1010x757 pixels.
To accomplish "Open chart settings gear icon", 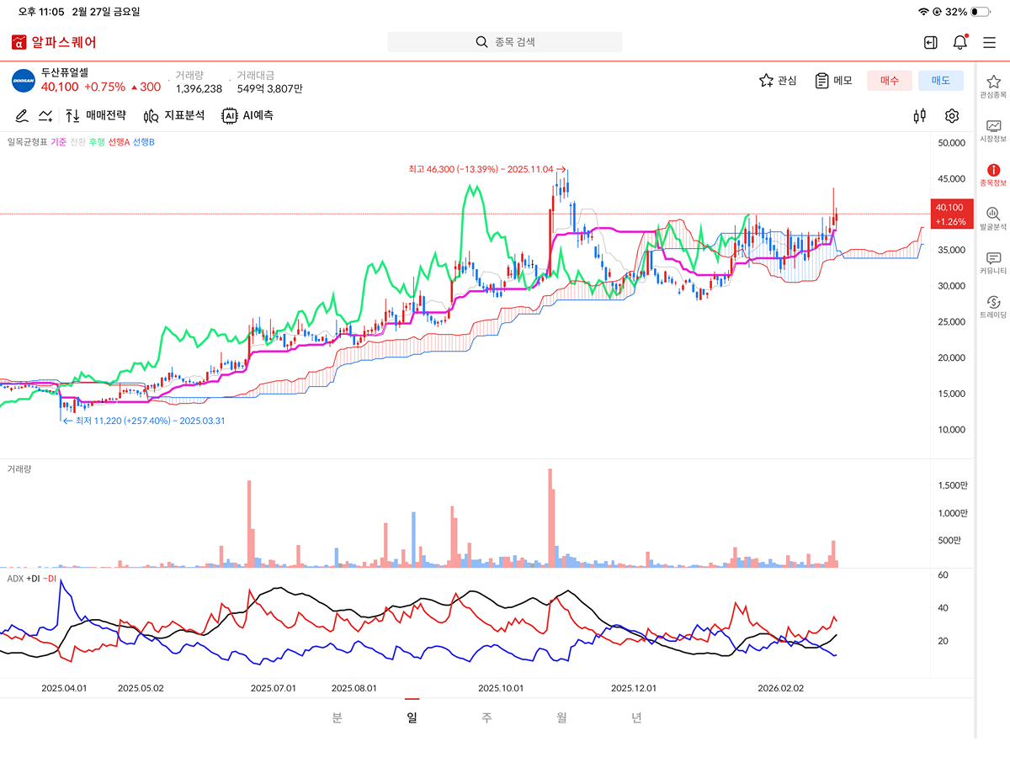I will click(x=952, y=116).
